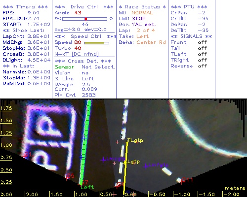
Task: Toggle the Front signal off value
Action: (202, 42)
